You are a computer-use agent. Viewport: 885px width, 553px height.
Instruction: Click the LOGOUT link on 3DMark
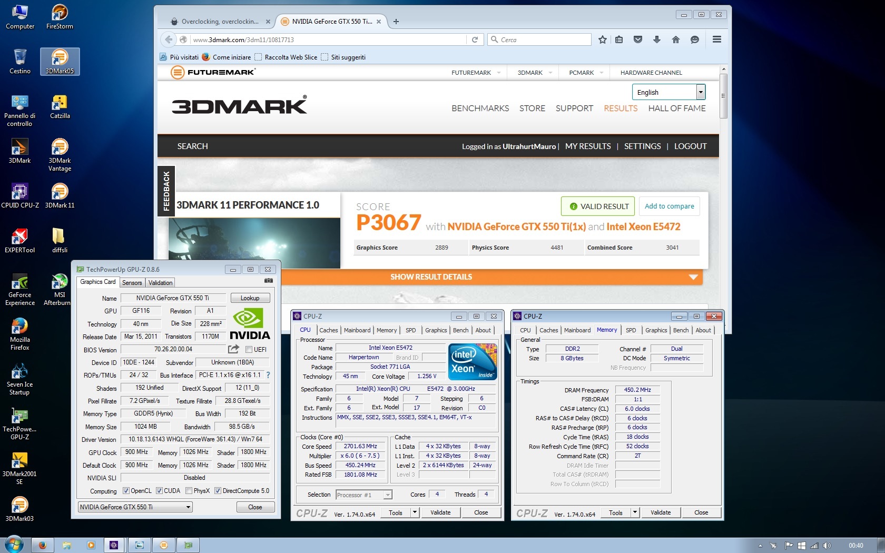pos(691,146)
